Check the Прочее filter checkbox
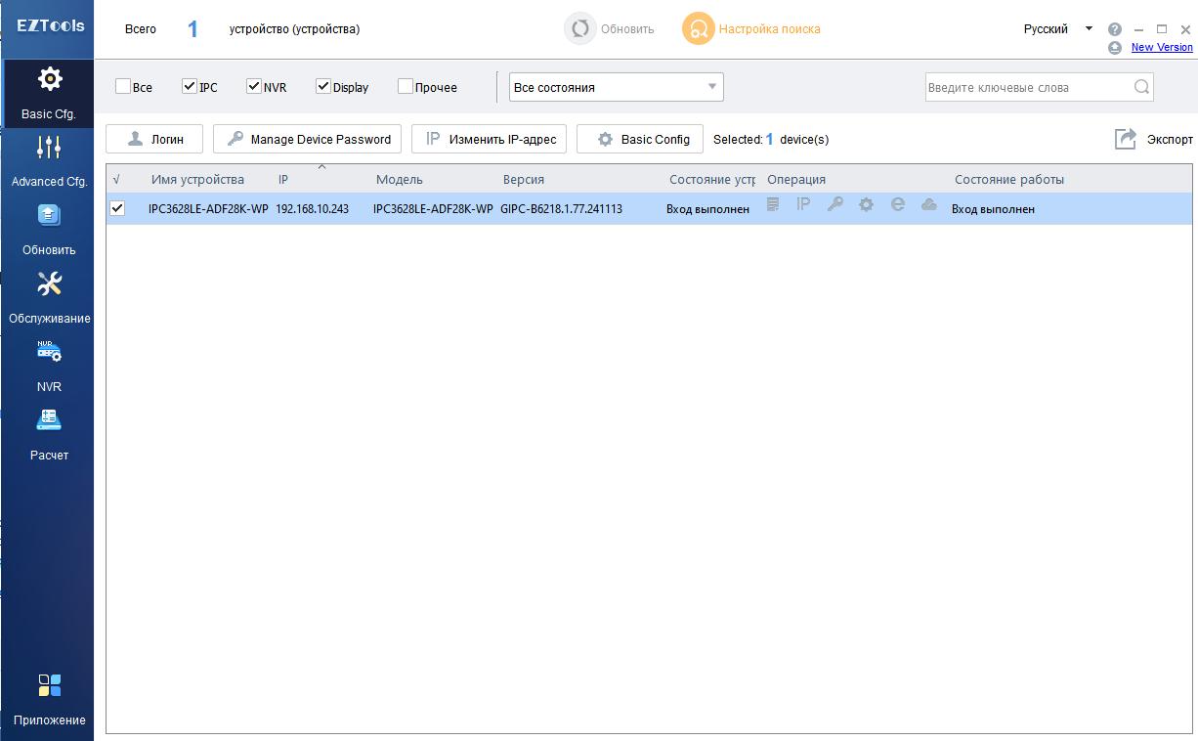Viewport: 1198px width, 741px height. click(x=406, y=87)
